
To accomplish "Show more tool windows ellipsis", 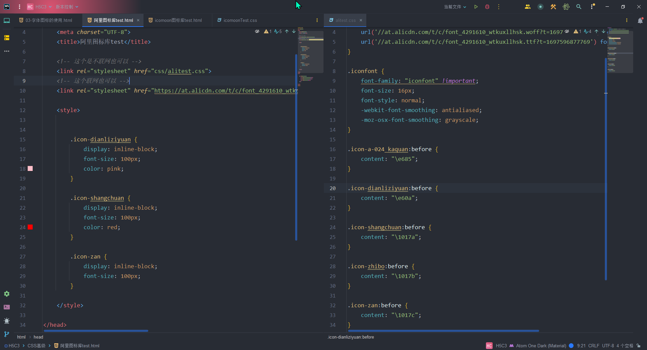I will click(x=7, y=51).
